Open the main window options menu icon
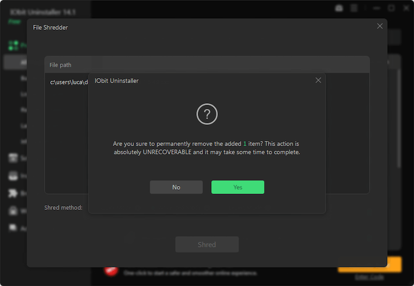This screenshot has height=286, width=414. tap(353, 8)
